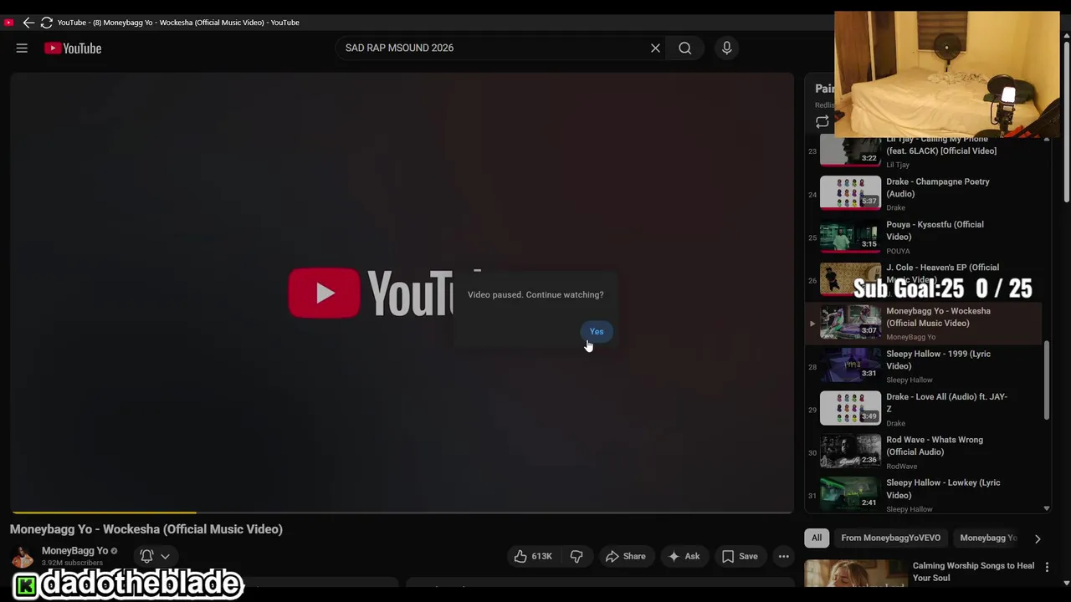
Task: Like the video with 613K thumbs up
Action: coord(533,556)
